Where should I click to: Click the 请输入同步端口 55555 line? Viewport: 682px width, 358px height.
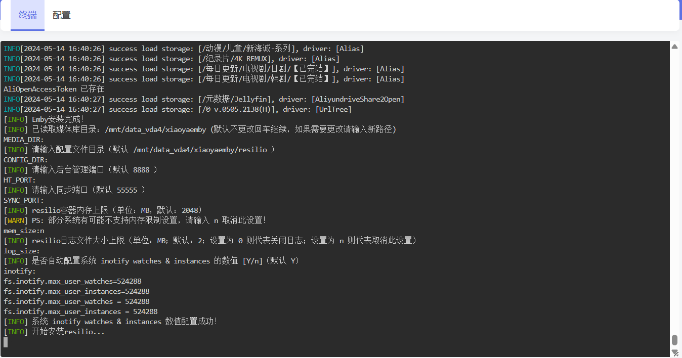coord(74,191)
